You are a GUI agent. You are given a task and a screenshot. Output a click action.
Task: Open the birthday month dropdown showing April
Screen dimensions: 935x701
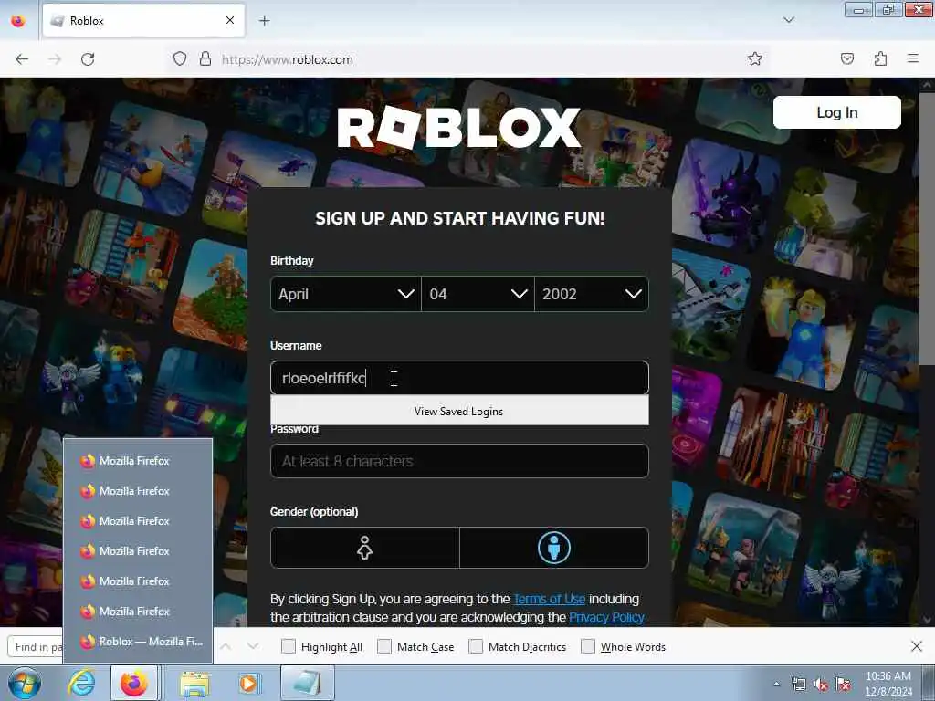346,294
